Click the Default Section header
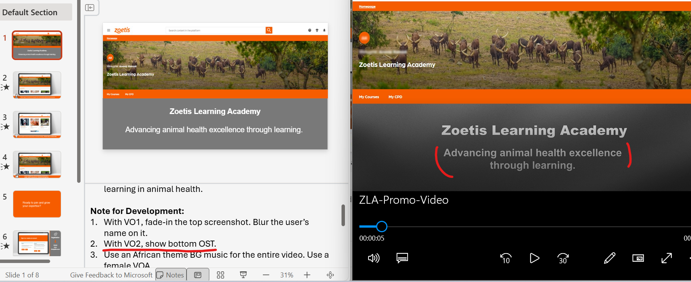 point(30,12)
